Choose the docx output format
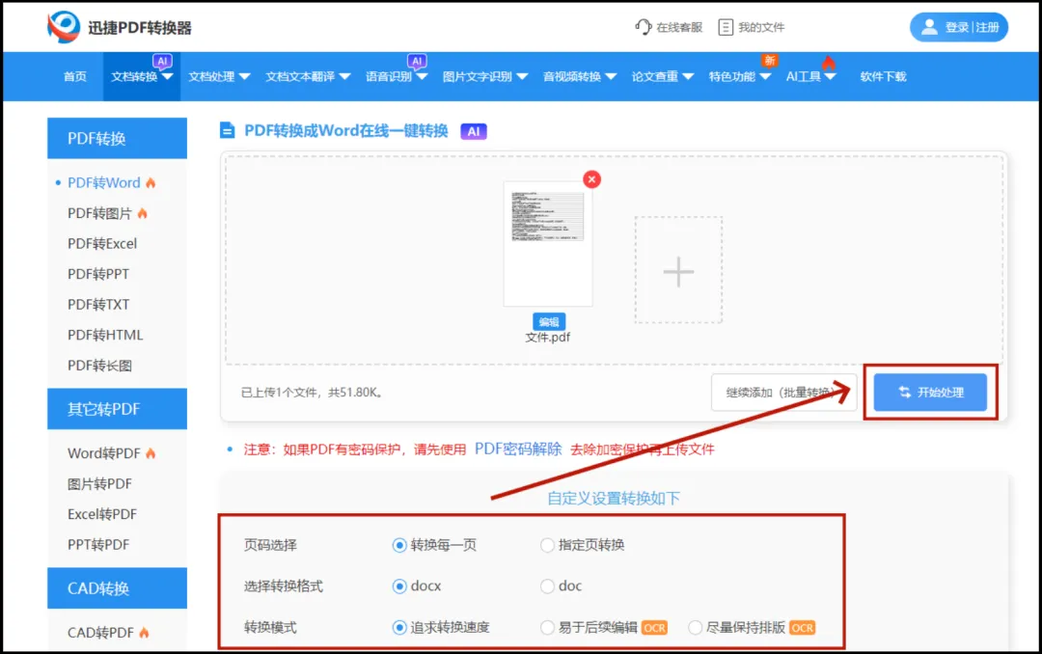Image resolution: width=1042 pixels, height=654 pixels. click(x=399, y=586)
